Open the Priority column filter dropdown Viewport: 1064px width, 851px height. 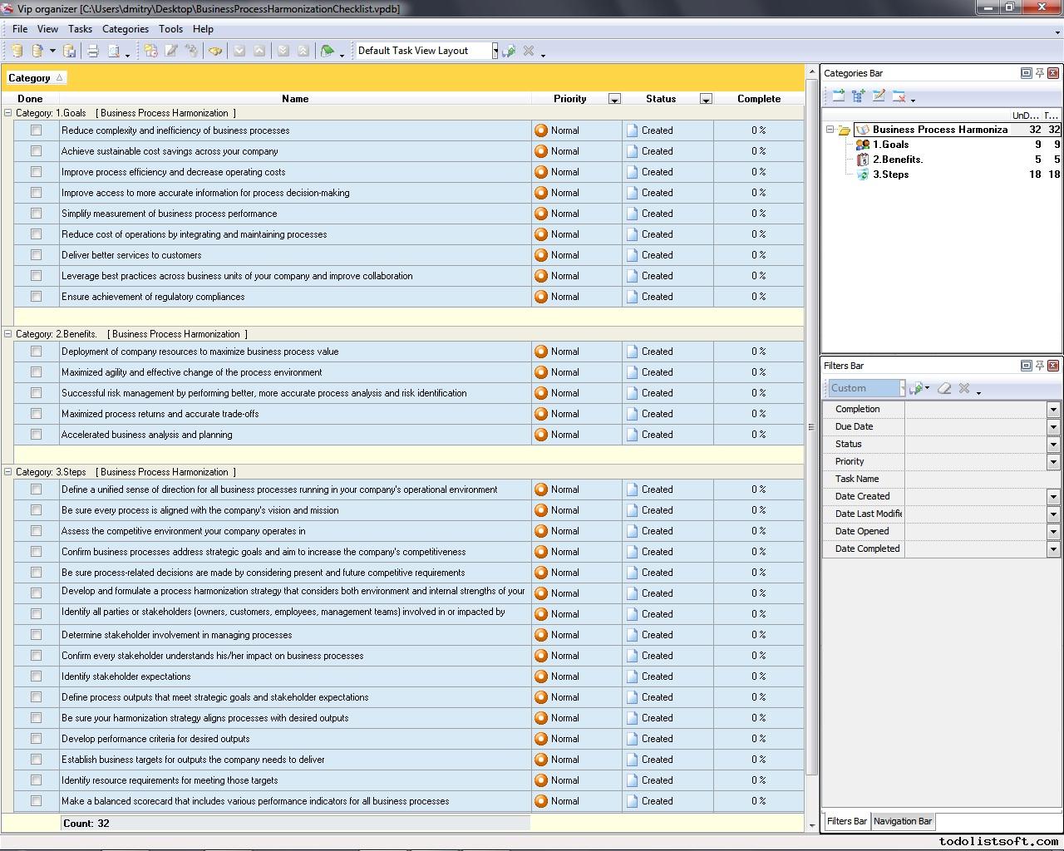click(615, 99)
